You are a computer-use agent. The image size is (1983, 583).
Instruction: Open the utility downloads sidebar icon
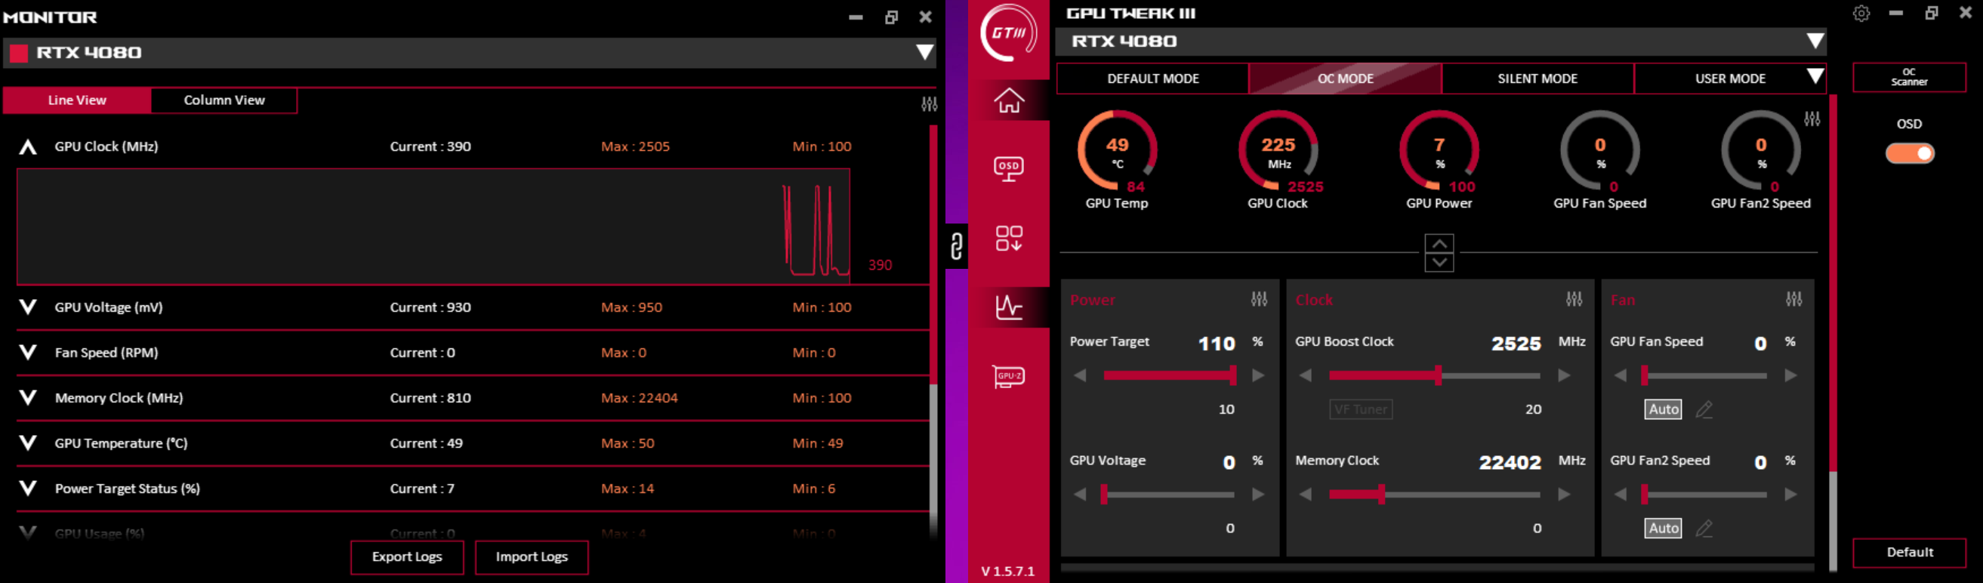[x=1008, y=238]
